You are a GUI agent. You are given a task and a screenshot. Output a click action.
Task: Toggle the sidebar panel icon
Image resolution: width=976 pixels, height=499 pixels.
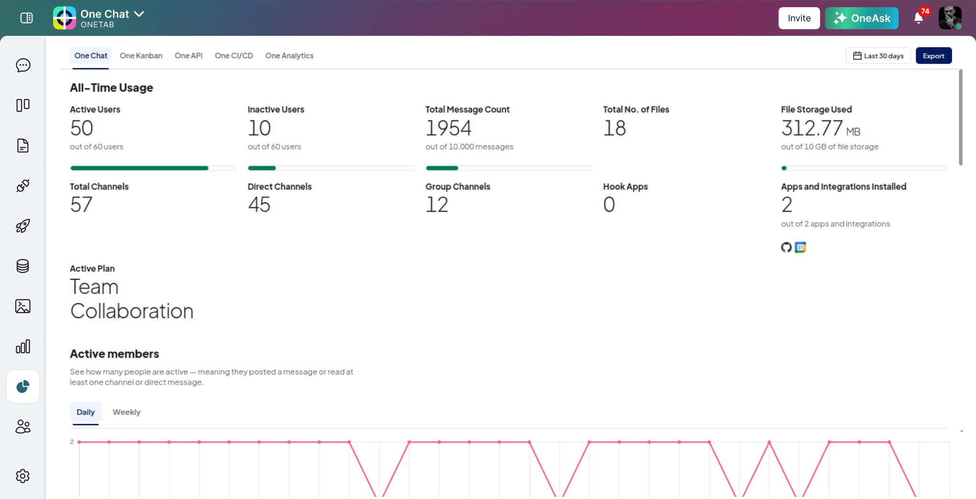click(27, 18)
